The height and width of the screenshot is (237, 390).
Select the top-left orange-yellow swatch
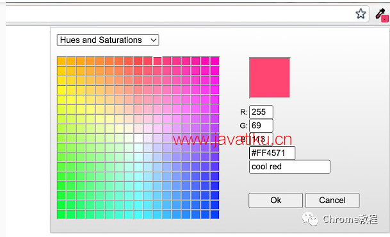click(61, 61)
